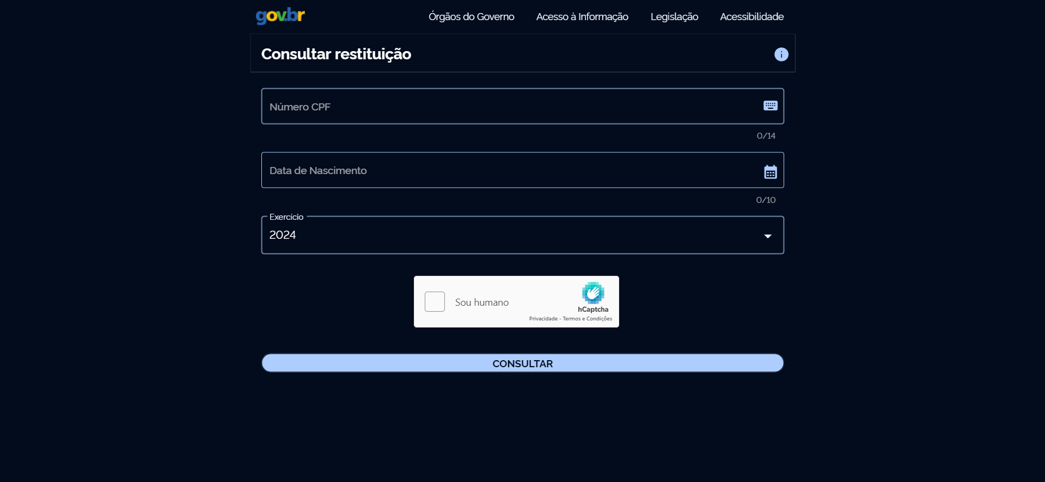
Task: Open the Privacidade link in hCaptcha
Action: 543,319
